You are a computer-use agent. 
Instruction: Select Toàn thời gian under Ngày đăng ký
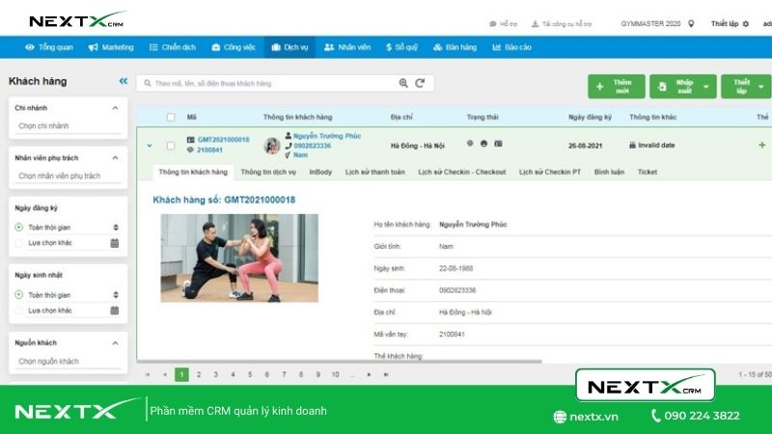click(x=18, y=228)
